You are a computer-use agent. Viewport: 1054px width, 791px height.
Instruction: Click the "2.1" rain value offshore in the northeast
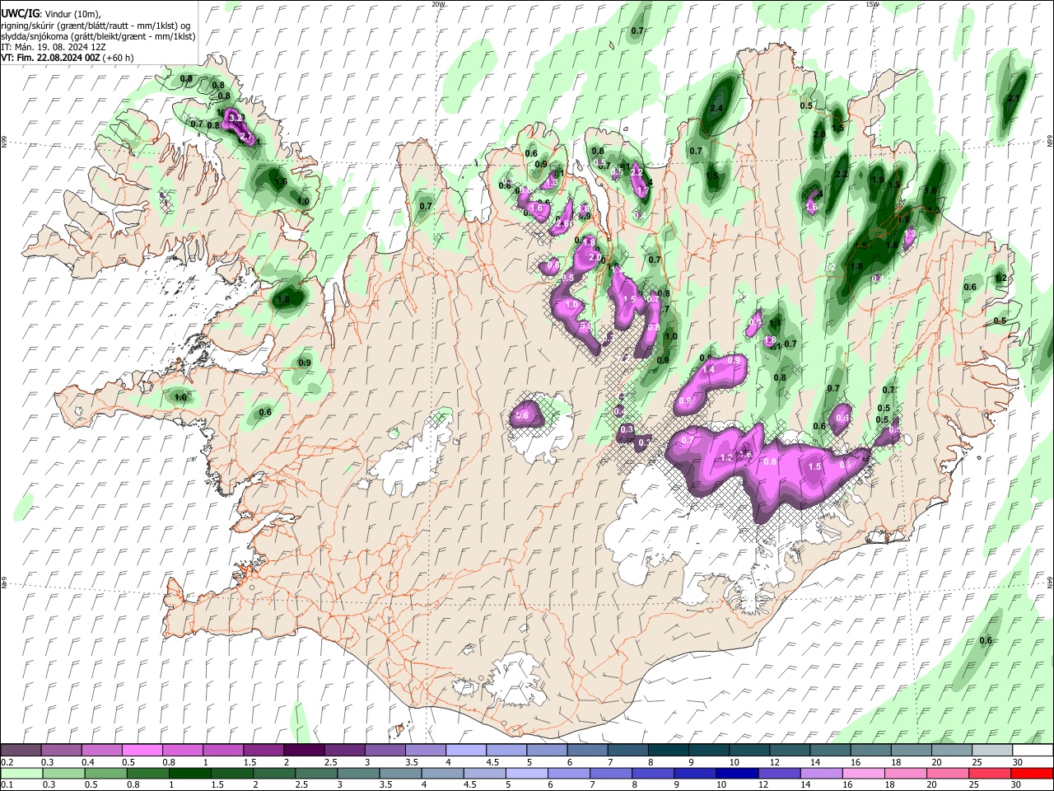pyautogui.click(x=1014, y=98)
